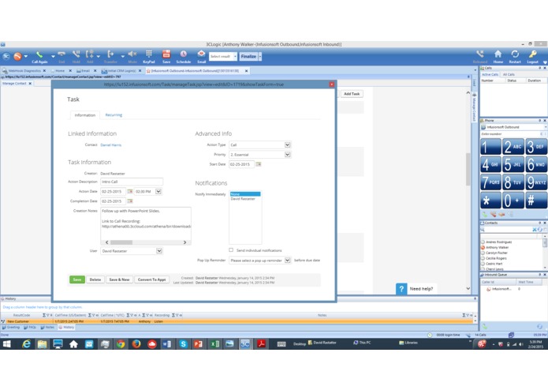Click the Restart icon
Viewport: 548px width, 390px height.
pyautogui.click(x=515, y=54)
